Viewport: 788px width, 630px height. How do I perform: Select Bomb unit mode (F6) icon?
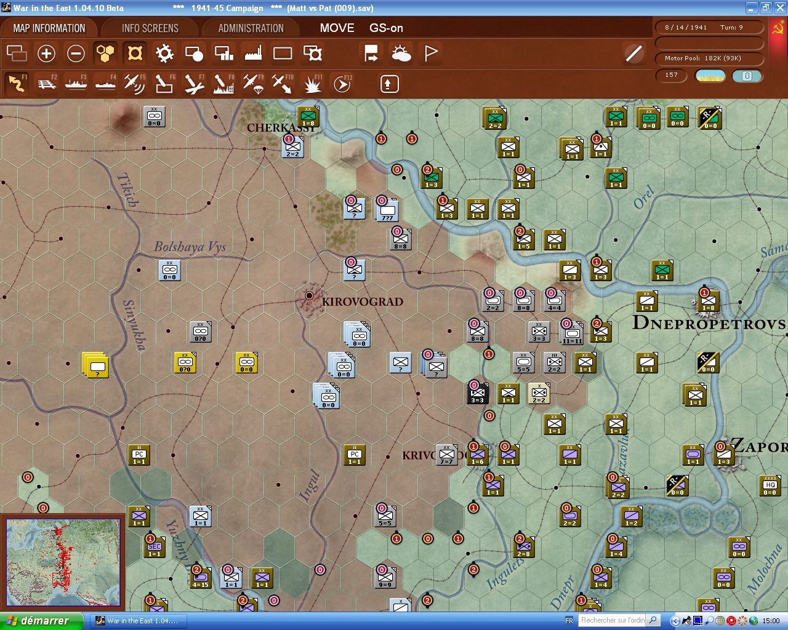click(164, 84)
